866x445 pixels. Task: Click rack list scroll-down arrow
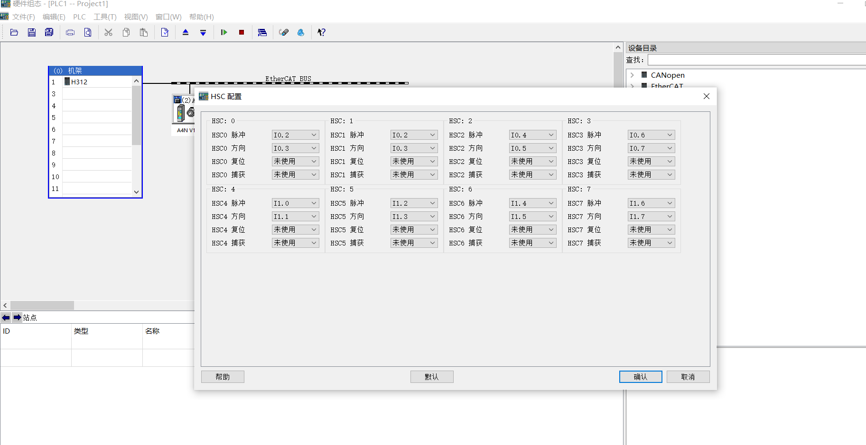click(136, 192)
